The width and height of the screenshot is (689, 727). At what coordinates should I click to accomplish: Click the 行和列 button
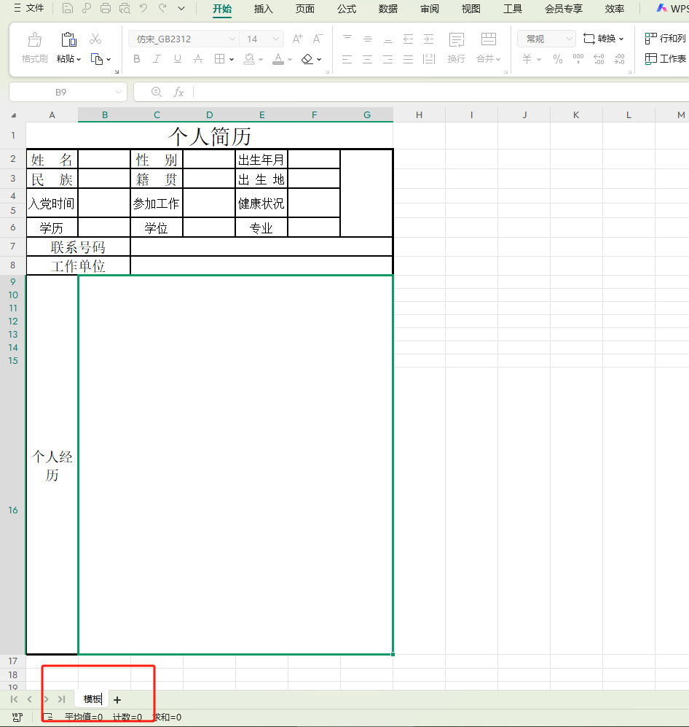click(x=665, y=39)
